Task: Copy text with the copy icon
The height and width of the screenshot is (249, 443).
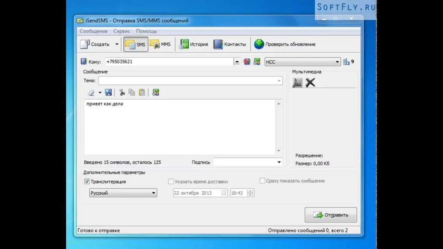Action: pos(132,92)
